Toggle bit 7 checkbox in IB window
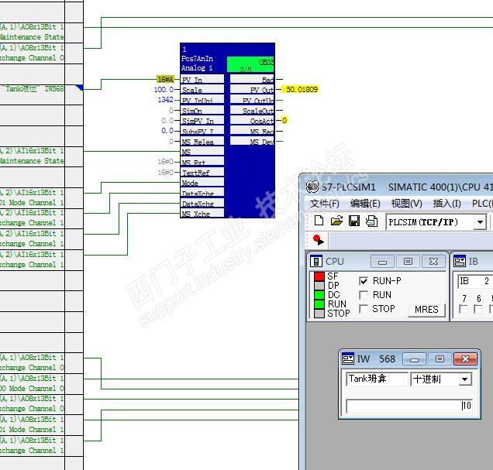Image resolution: width=493 pixels, height=470 pixels. click(x=464, y=309)
